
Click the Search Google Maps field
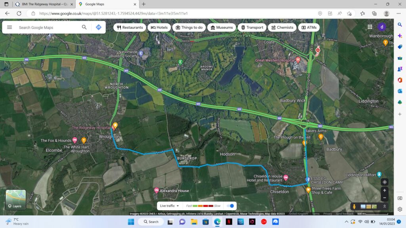(48, 27)
